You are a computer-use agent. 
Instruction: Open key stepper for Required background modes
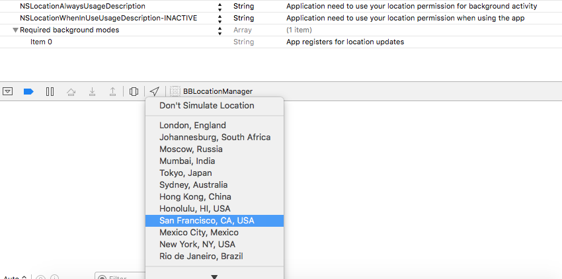coord(220,30)
